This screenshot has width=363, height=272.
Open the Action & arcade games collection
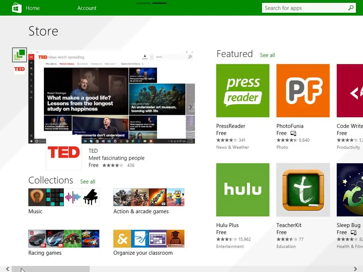141,211
